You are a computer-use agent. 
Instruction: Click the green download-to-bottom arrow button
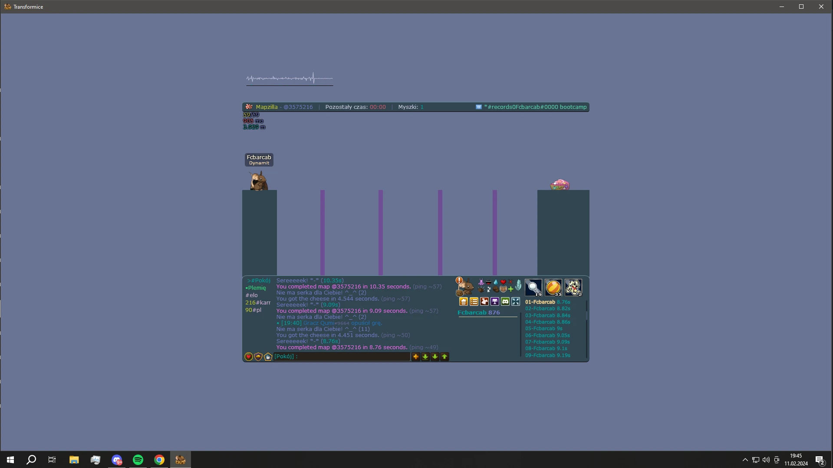[x=425, y=357]
